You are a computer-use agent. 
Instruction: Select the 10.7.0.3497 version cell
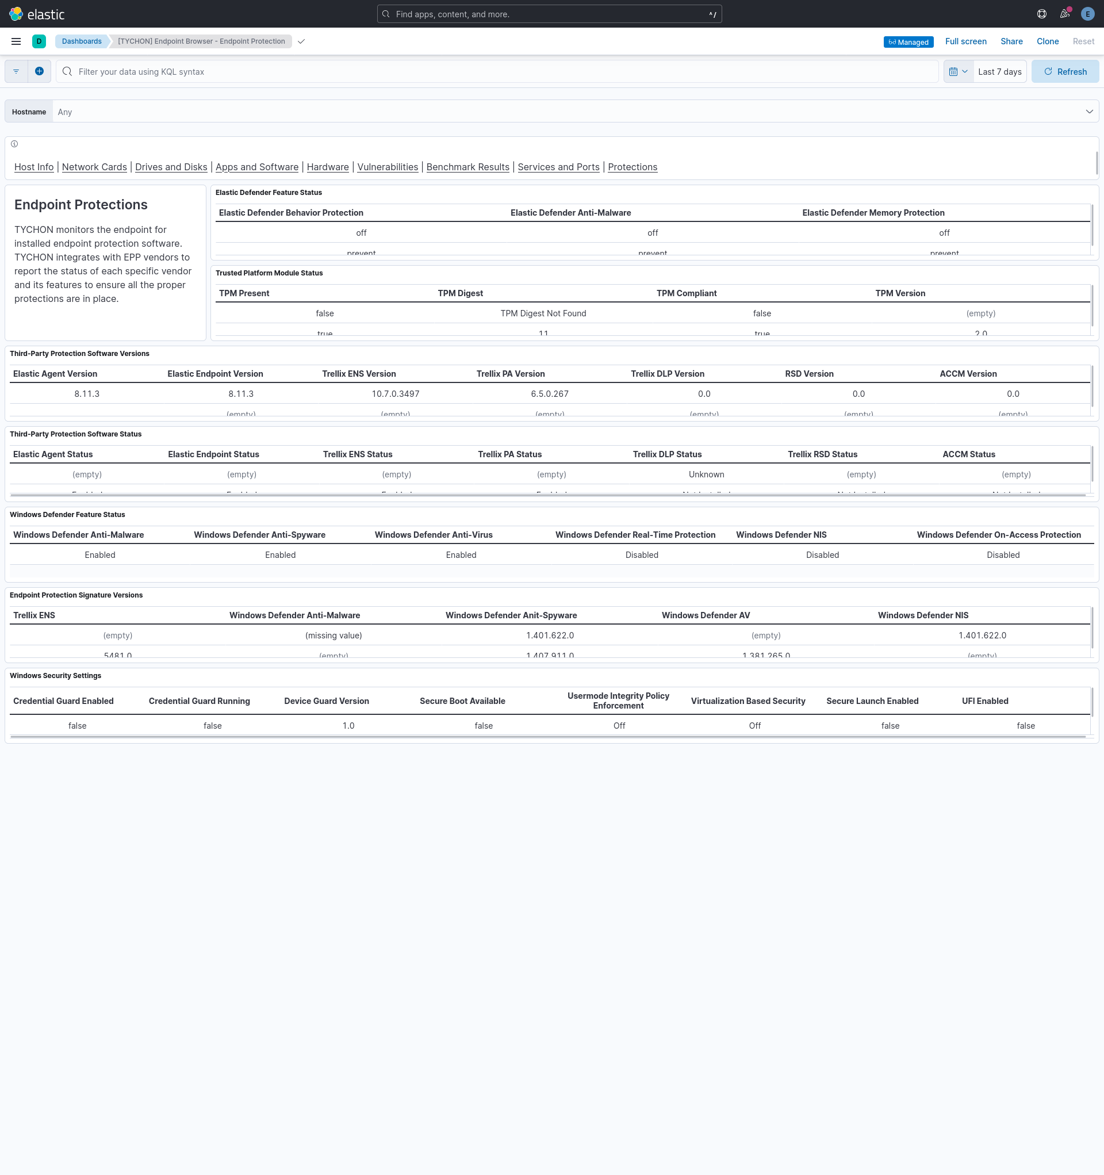[396, 393]
